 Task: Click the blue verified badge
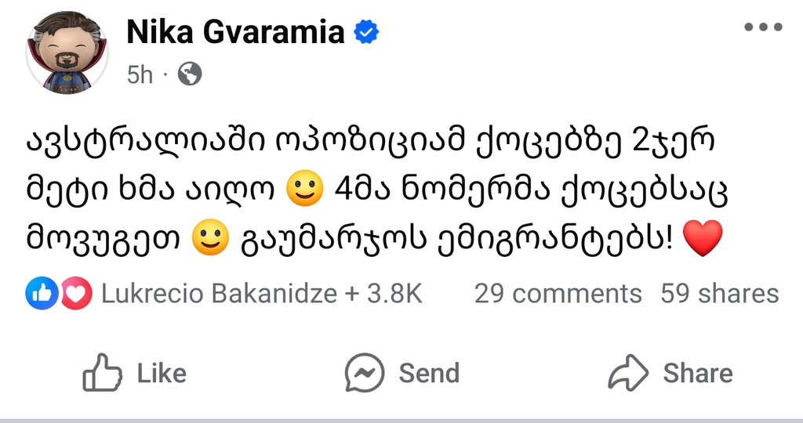[x=367, y=31]
